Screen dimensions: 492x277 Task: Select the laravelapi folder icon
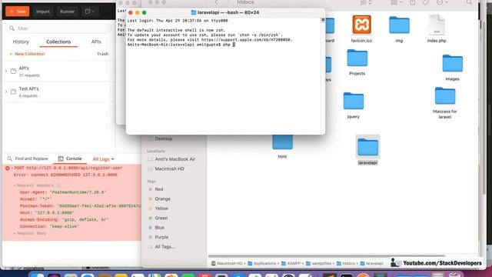click(367, 147)
